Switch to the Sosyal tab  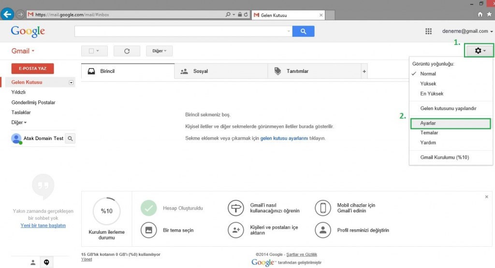click(x=221, y=71)
